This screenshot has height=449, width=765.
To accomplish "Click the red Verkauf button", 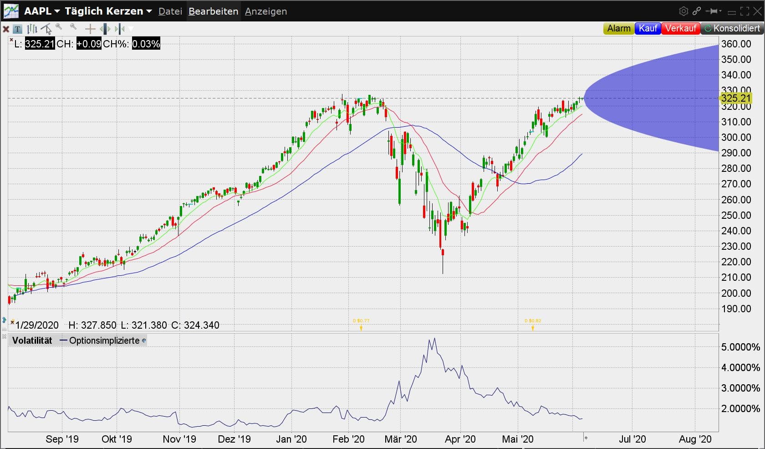I will (680, 28).
